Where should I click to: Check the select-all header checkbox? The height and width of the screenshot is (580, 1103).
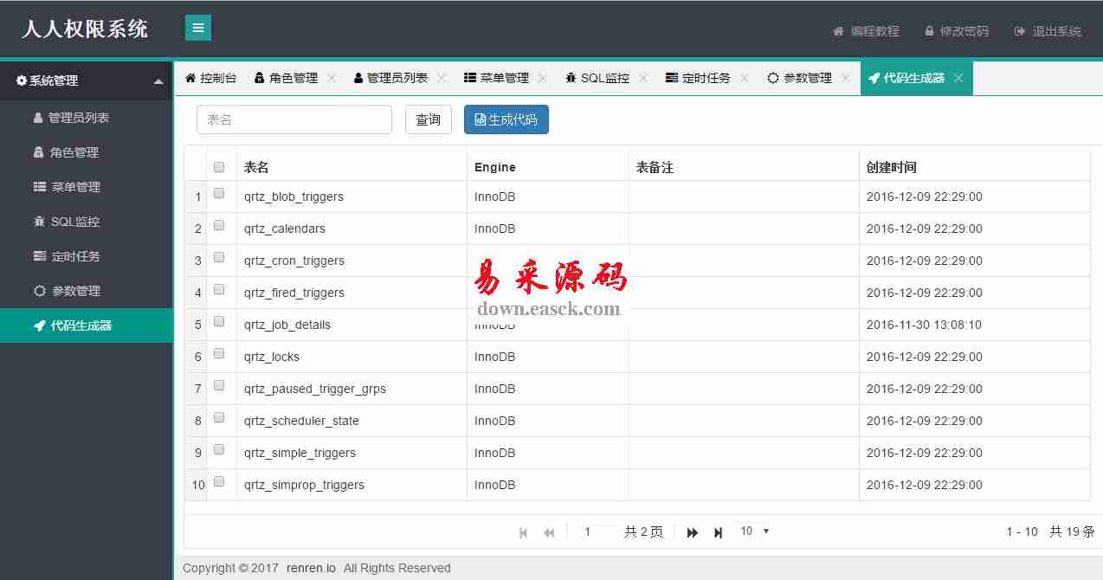(219, 167)
